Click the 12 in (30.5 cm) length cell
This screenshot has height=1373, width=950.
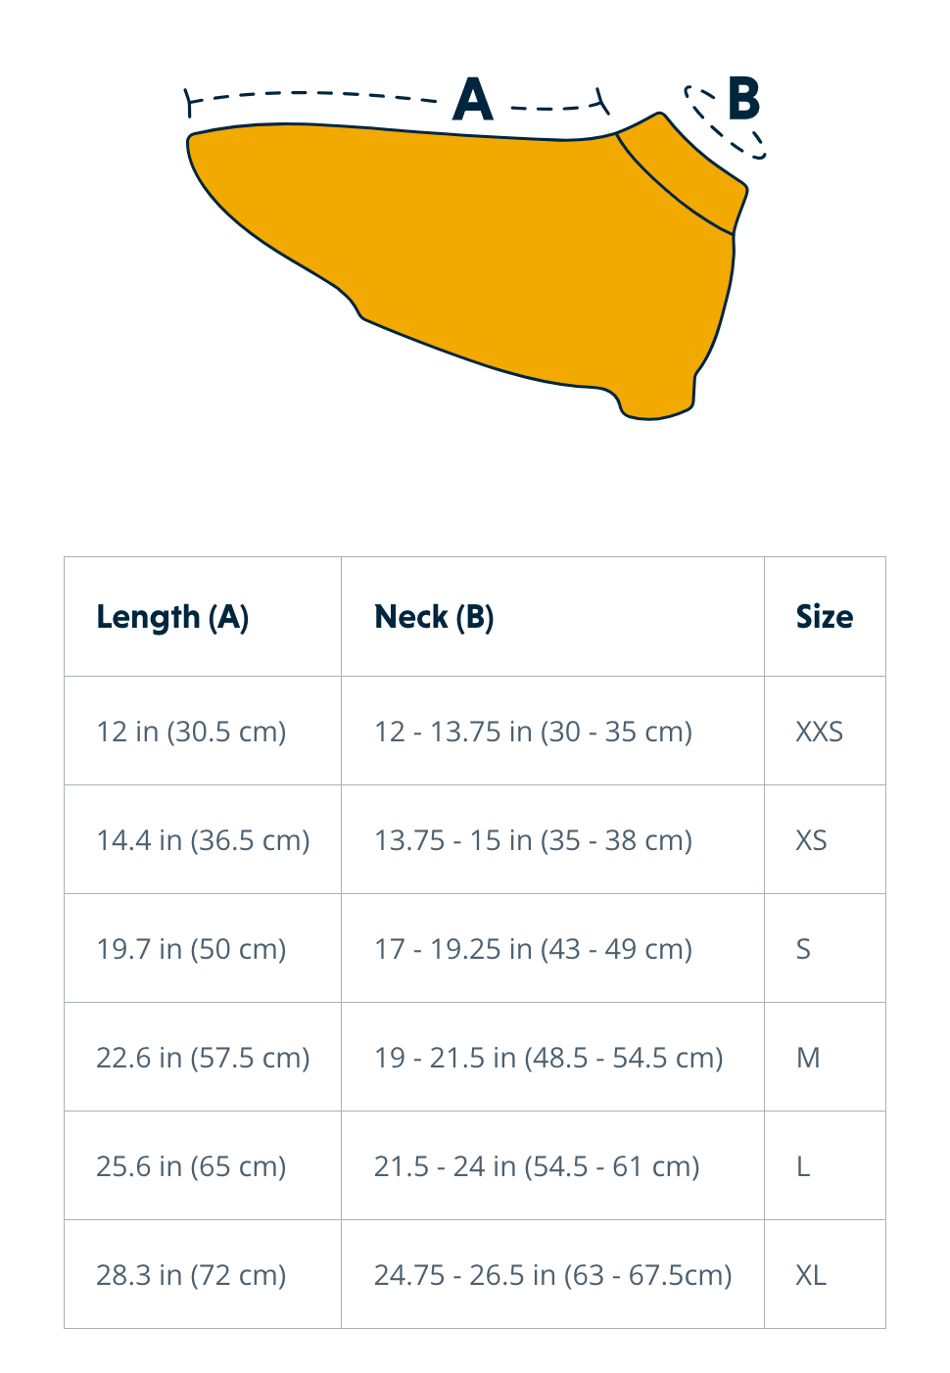click(191, 732)
